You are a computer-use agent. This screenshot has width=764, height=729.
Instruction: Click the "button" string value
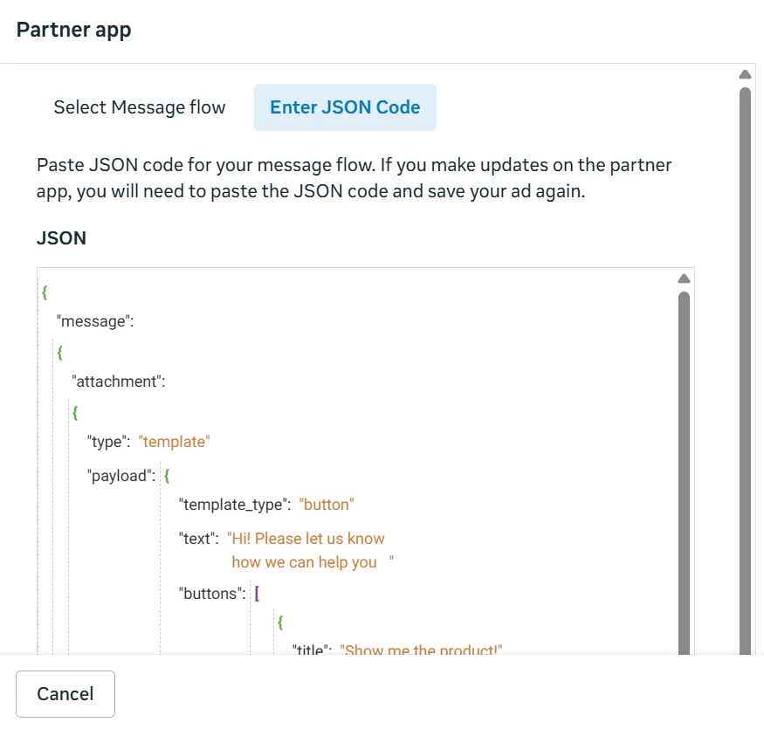pos(327,505)
